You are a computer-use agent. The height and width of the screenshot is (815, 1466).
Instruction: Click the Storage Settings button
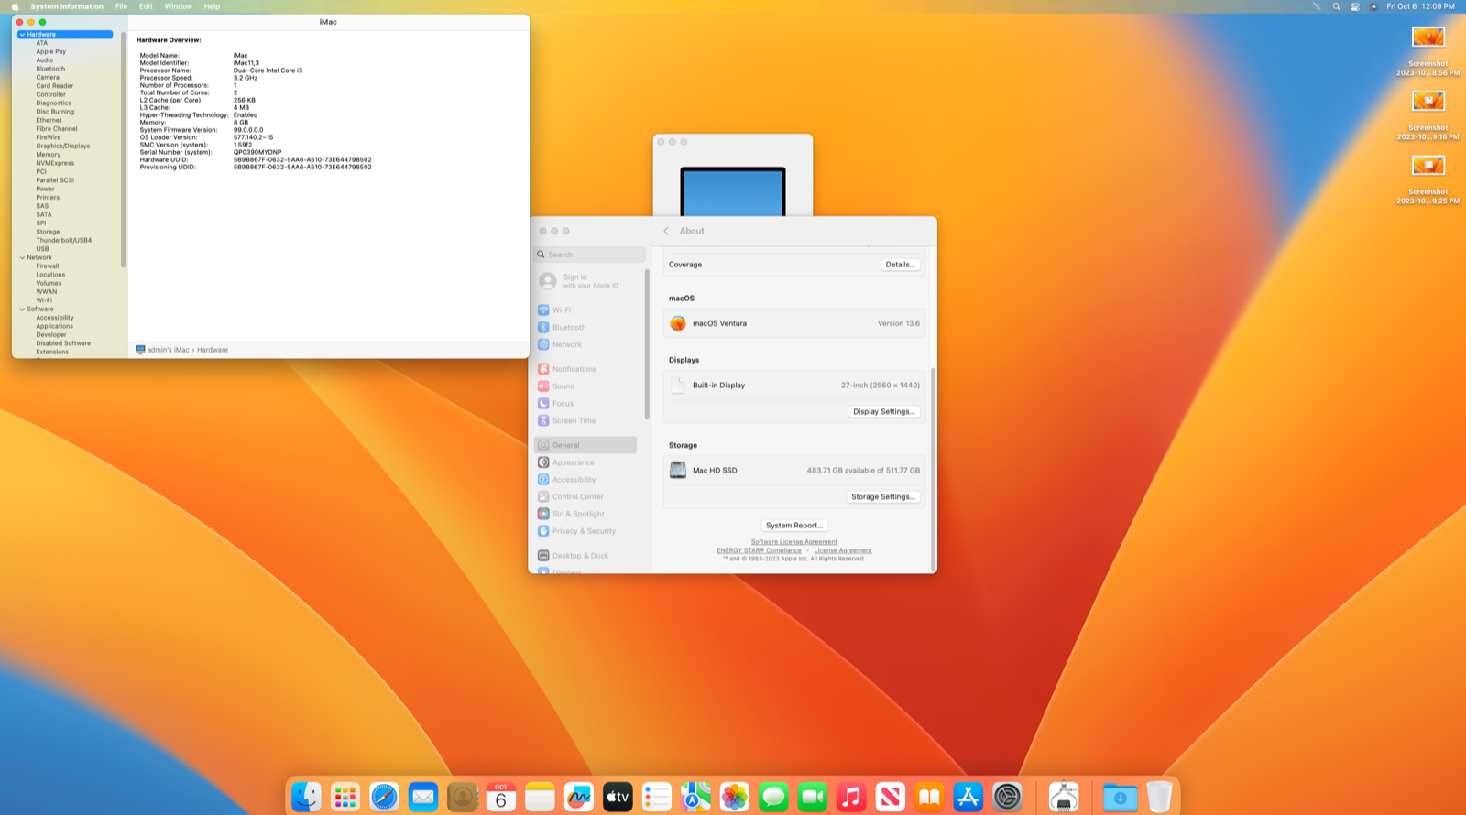(x=882, y=497)
